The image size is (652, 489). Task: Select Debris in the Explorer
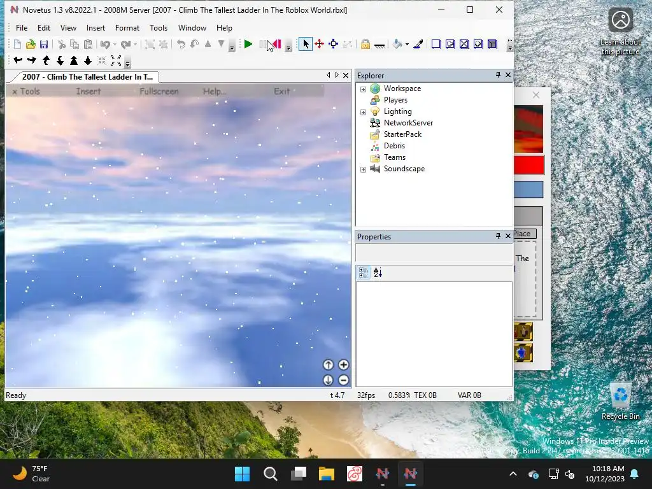click(394, 146)
